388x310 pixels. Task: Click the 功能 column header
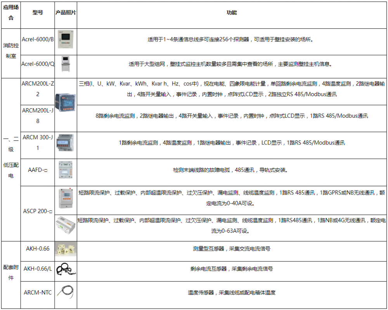tap(232, 13)
